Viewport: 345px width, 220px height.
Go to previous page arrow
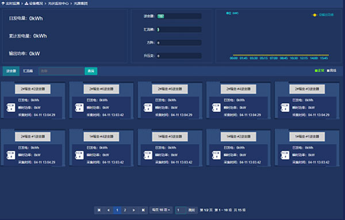(109, 210)
